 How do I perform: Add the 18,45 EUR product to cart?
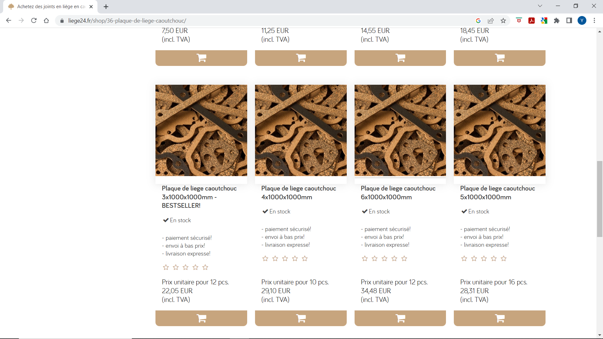tap(499, 58)
